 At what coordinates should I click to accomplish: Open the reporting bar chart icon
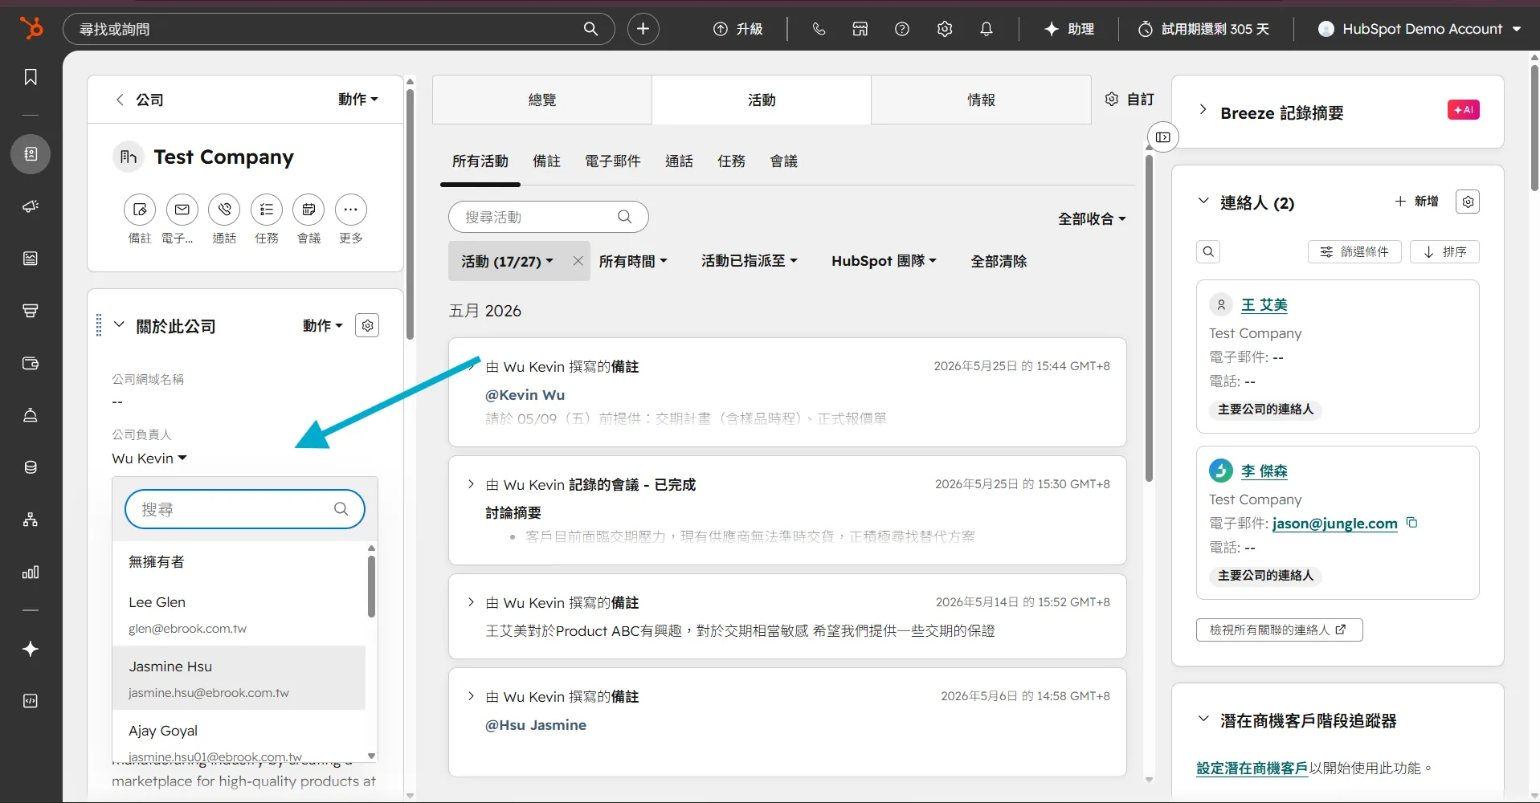point(31,573)
